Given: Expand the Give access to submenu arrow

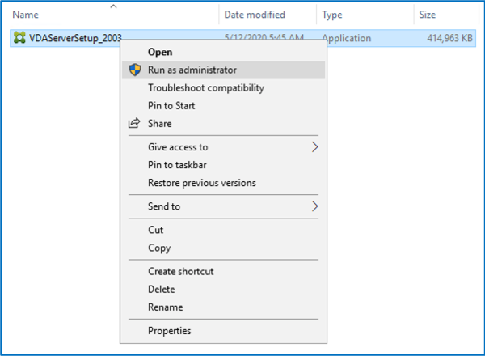Looking at the screenshot, I should (x=315, y=147).
